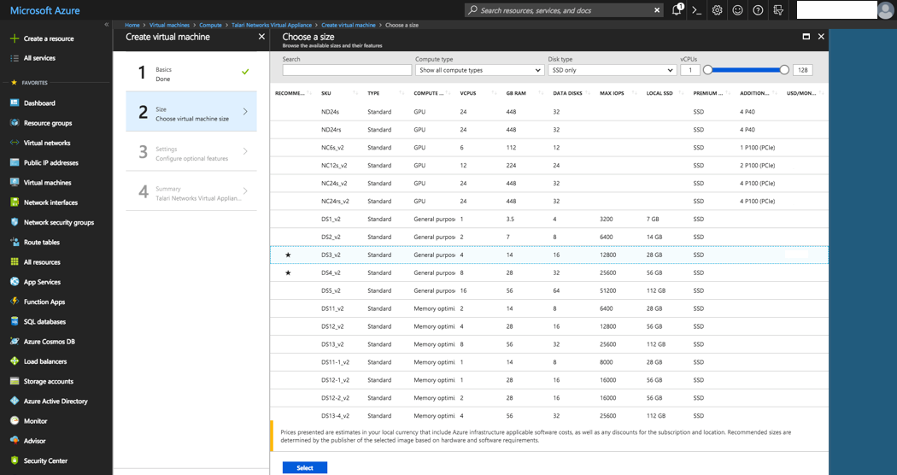Viewport: 897px width, 475px height.
Task: Sort by the VCPUS column header
Action: coord(468,92)
